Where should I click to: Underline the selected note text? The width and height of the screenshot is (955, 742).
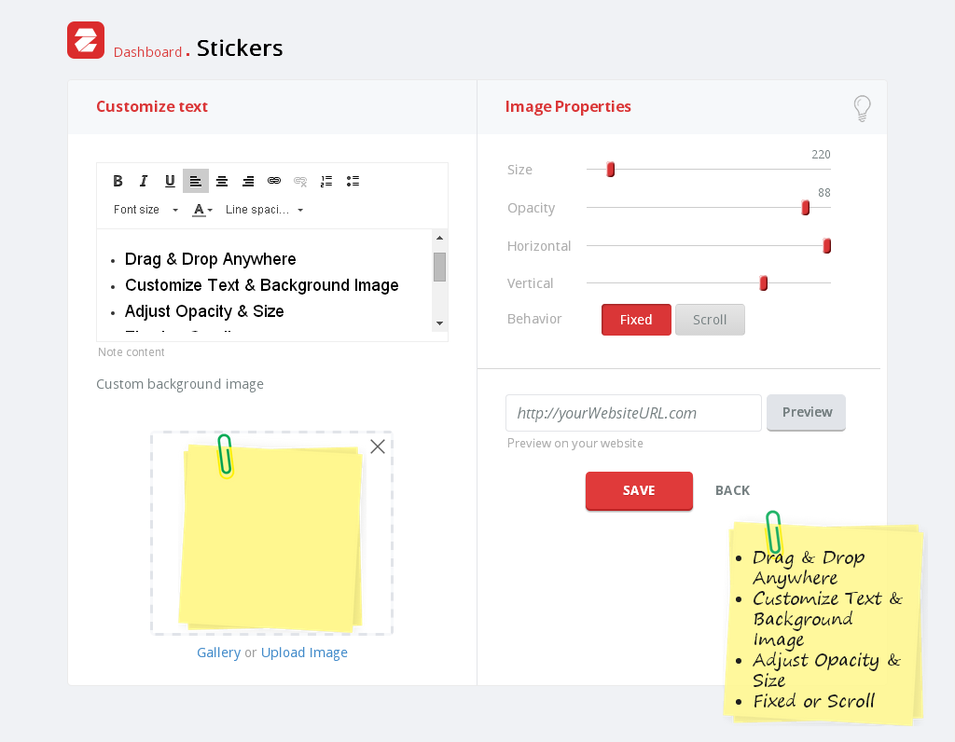(x=170, y=181)
